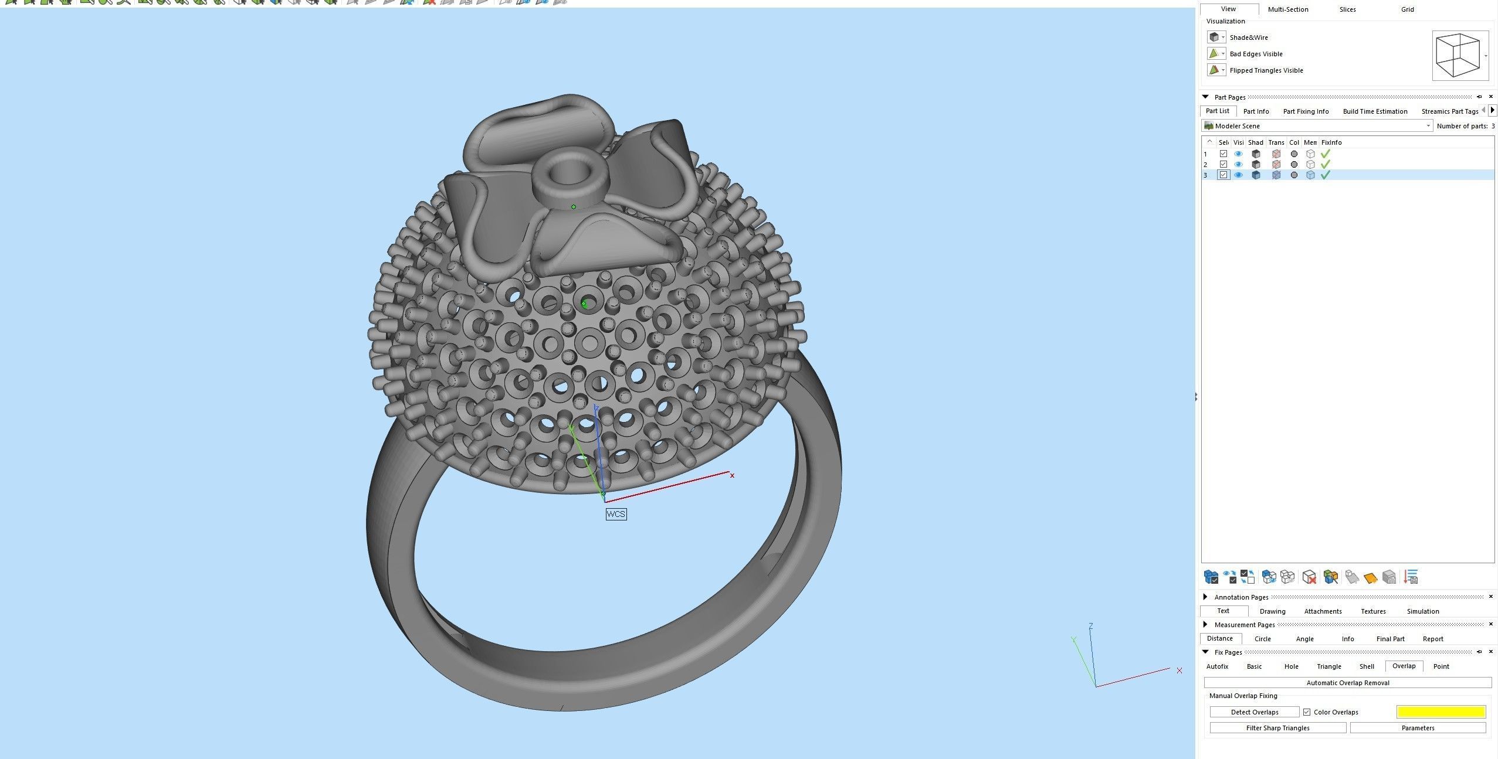Pin the Fix Pages panel

(1479, 652)
